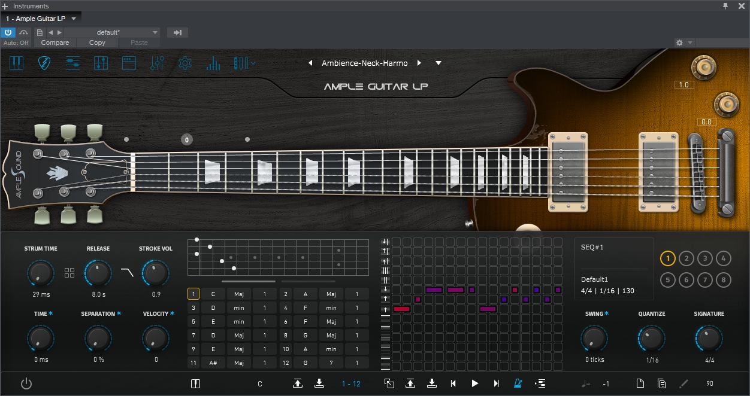Viewport: 750px width, 396px height.
Task: Select sequence slot 8
Action: pos(724,279)
